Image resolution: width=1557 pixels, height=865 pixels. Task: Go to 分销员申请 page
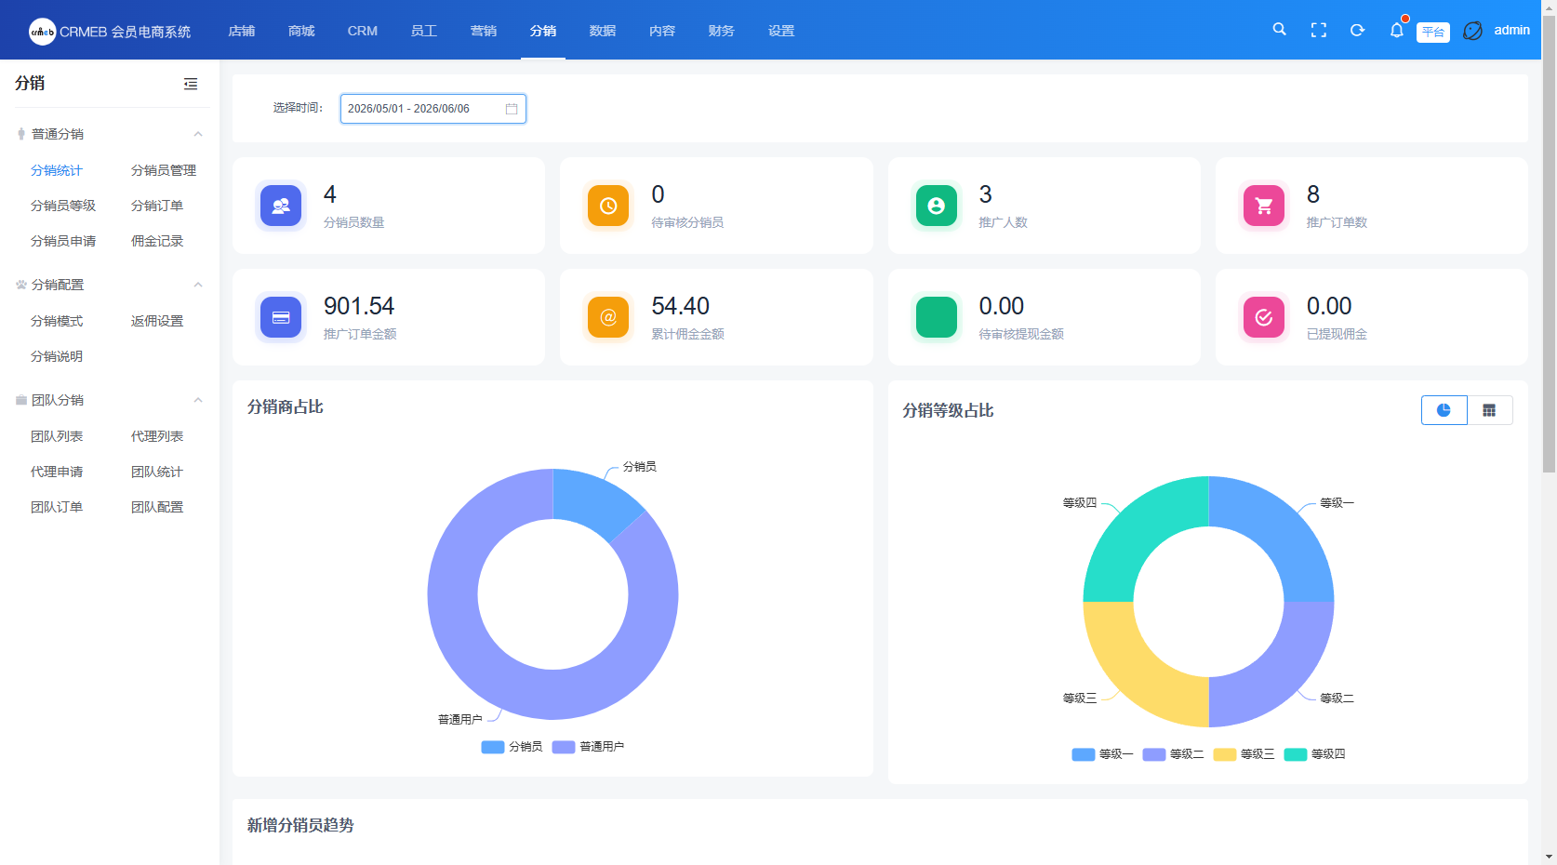[63, 241]
